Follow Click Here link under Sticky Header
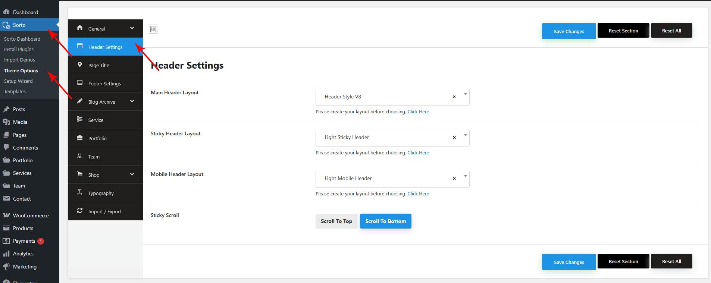Screen dimensions: 711x283 pyautogui.click(x=418, y=153)
